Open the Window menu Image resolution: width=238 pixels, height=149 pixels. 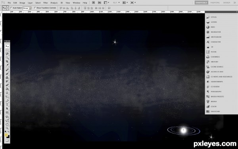click(76, 3)
